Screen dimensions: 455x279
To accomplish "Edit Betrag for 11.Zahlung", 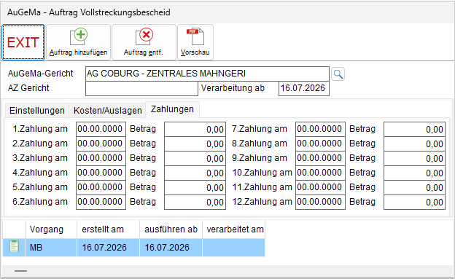I will point(414,187).
